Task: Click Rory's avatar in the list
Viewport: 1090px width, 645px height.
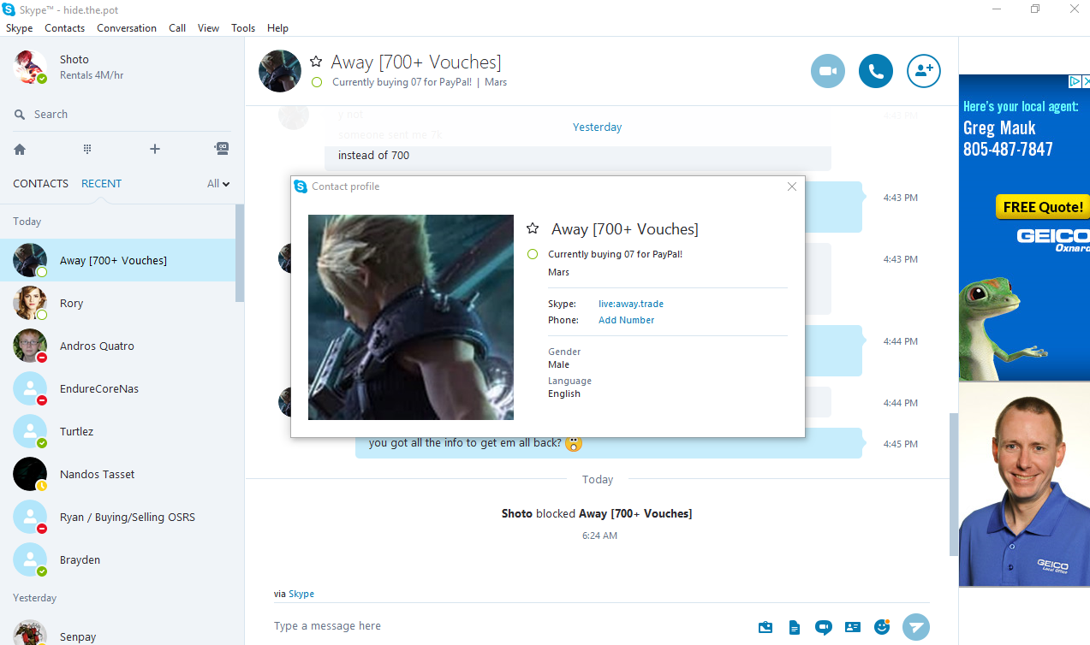Action: pos(30,303)
